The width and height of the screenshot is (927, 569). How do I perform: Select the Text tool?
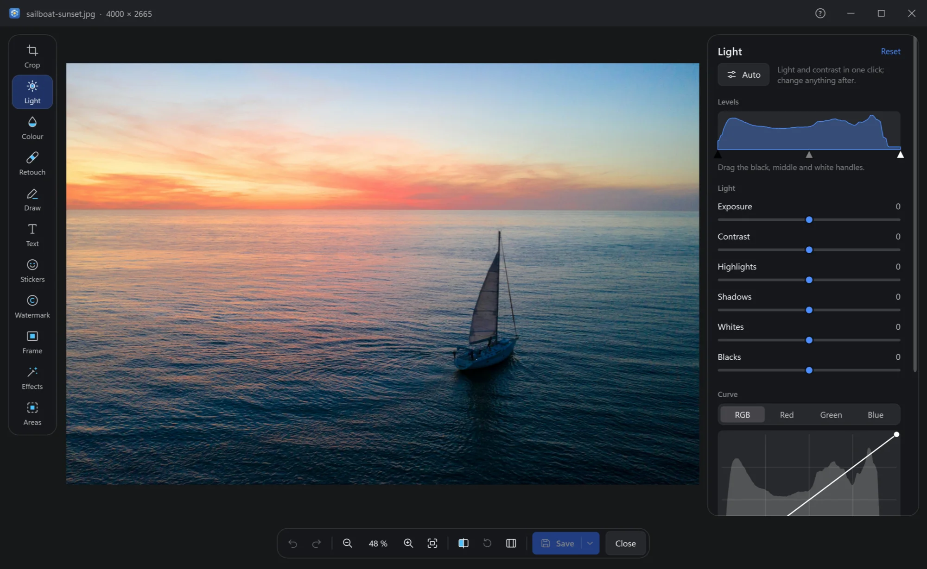coord(32,235)
